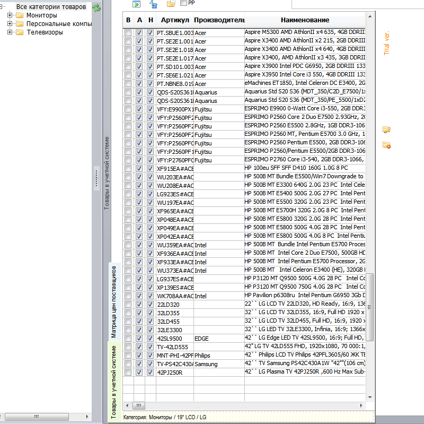Viewport: 424px width, 424px height.
Task: Click table vertical scrollbar down arrow
Action: click(x=370, y=397)
